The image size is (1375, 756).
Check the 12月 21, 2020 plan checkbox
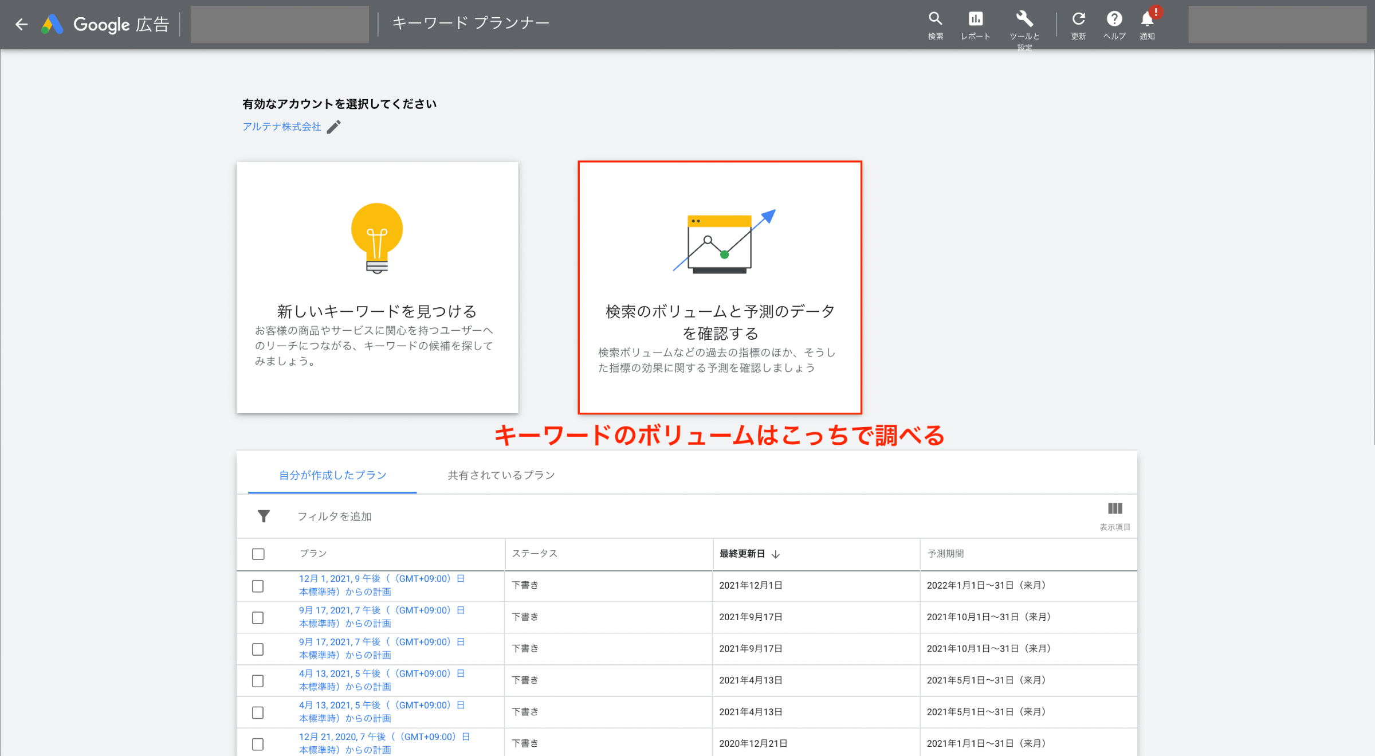point(258,744)
